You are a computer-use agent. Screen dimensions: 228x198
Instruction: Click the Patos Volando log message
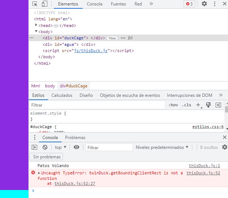(x=53, y=166)
